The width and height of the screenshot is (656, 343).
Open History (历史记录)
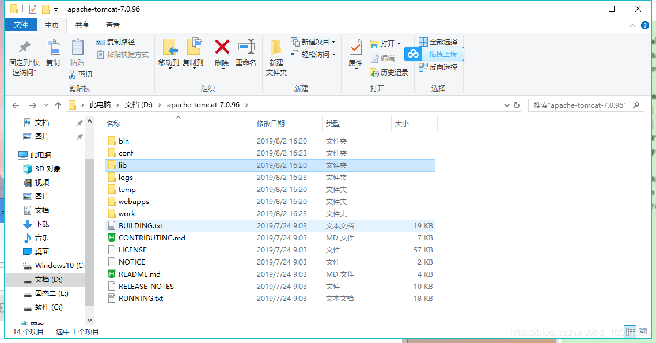(389, 73)
